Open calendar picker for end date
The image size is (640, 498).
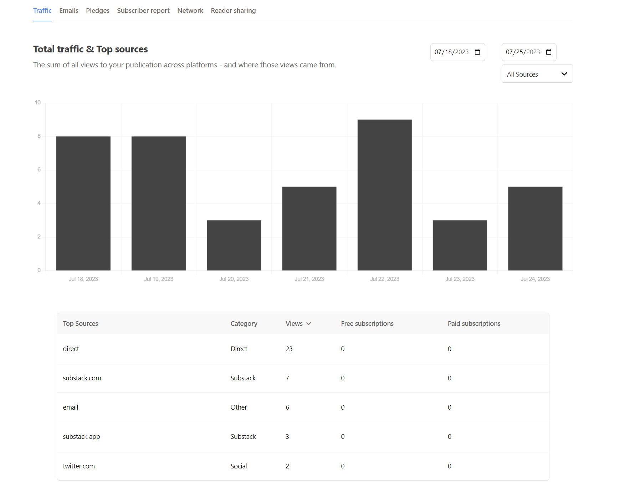(549, 52)
